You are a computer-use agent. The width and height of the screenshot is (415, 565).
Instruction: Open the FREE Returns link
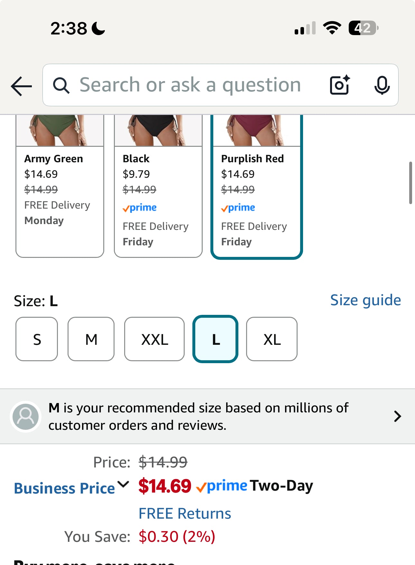(x=185, y=513)
